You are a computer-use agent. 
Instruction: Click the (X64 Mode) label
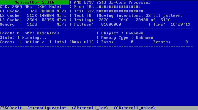pyautogui.click(x=50, y=7)
